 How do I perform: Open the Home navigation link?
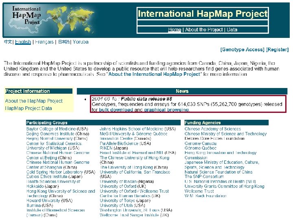[x=175, y=30]
